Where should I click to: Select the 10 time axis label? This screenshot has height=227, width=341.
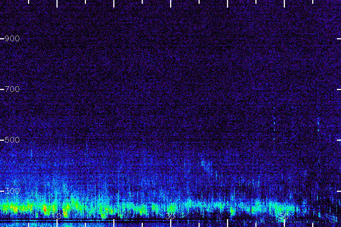[57, 216]
